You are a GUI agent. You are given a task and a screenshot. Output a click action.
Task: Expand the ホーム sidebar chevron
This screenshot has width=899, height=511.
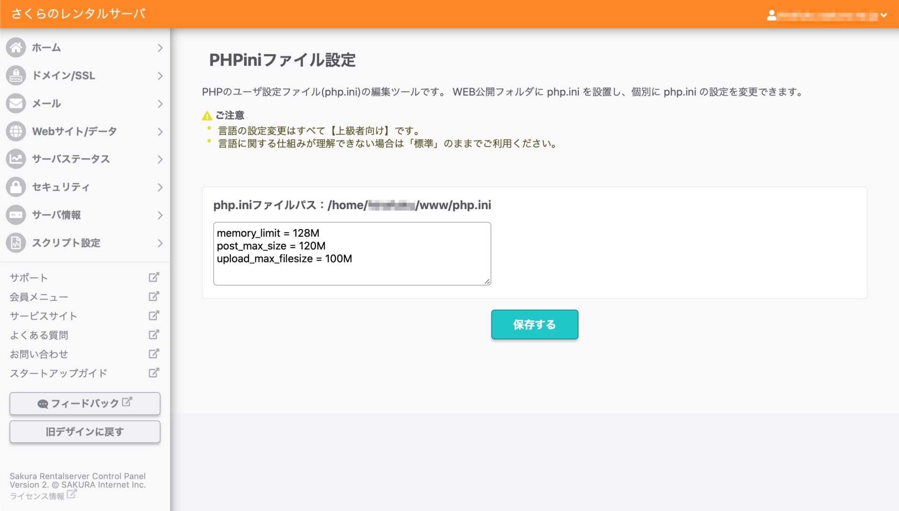pos(161,47)
